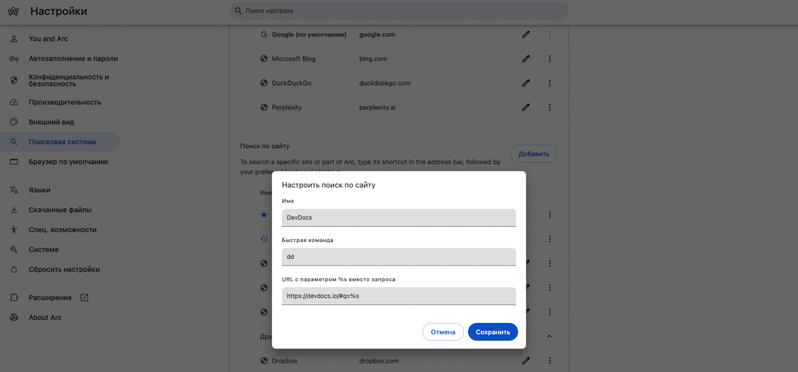Click the duckduckgo.com URL text

pyautogui.click(x=385, y=83)
